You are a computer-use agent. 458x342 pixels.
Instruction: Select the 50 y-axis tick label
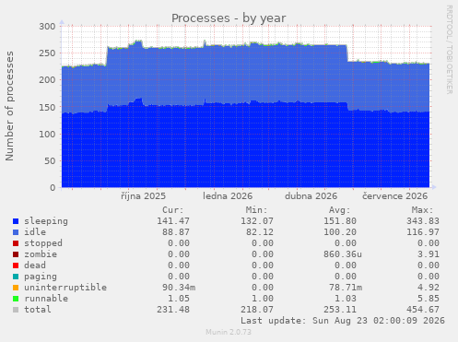50,161
